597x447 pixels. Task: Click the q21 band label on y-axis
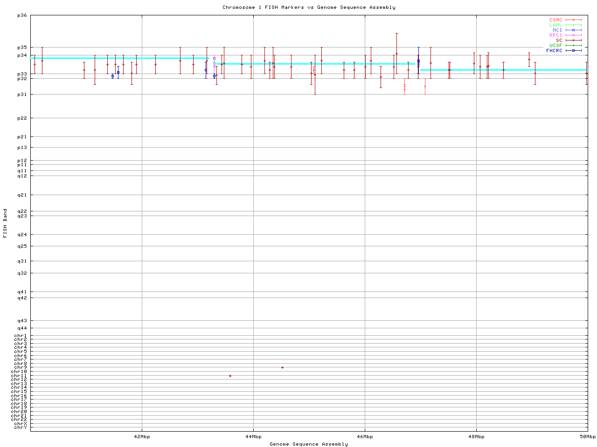point(22,195)
